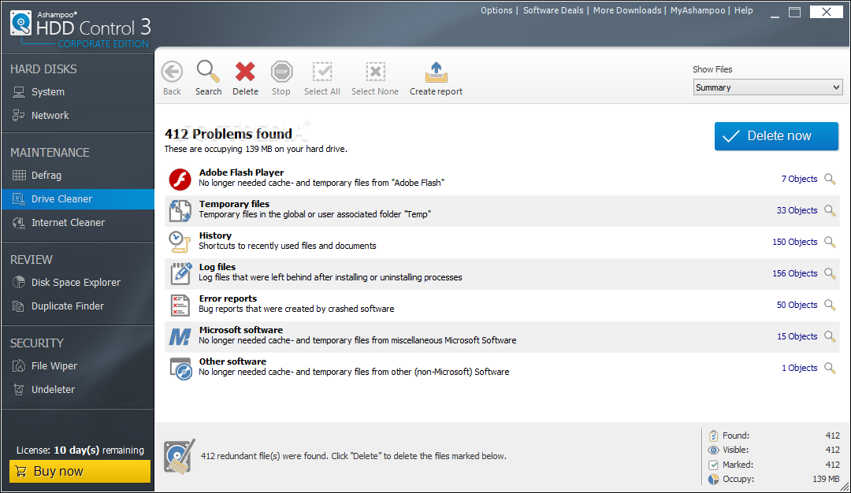Inspect Log files via magnifier icon
Viewport: 851px width, 493px height.
point(830,273)
